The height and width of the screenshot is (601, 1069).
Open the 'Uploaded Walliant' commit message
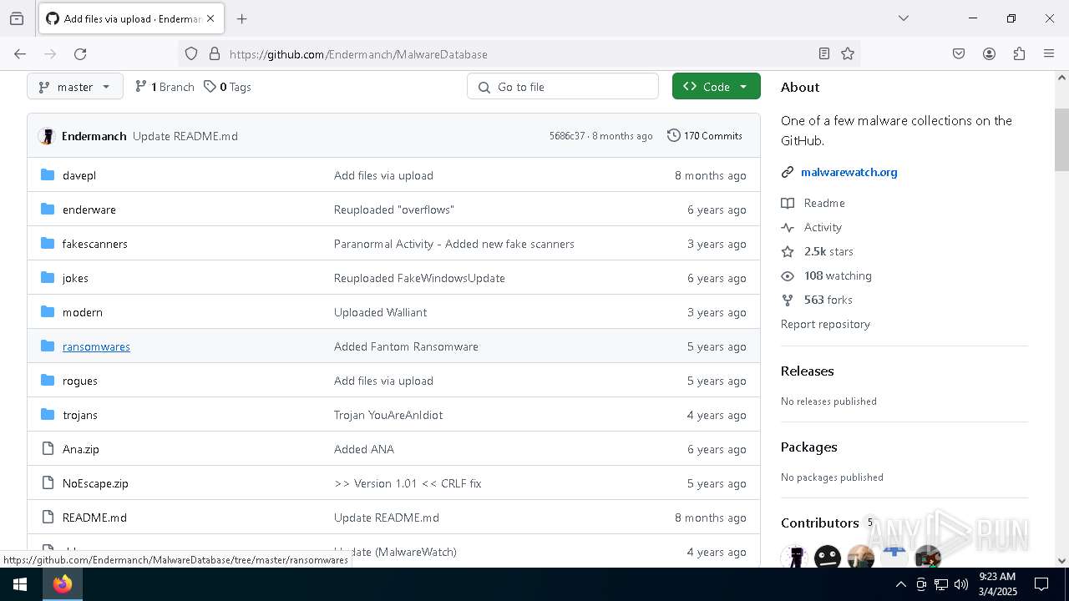pos(380,312)
